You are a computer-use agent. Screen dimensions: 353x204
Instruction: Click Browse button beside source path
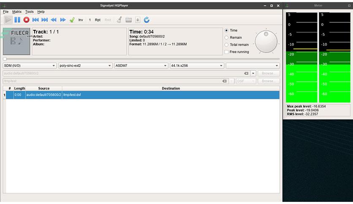pyautogui.click(x=269, y=73)
